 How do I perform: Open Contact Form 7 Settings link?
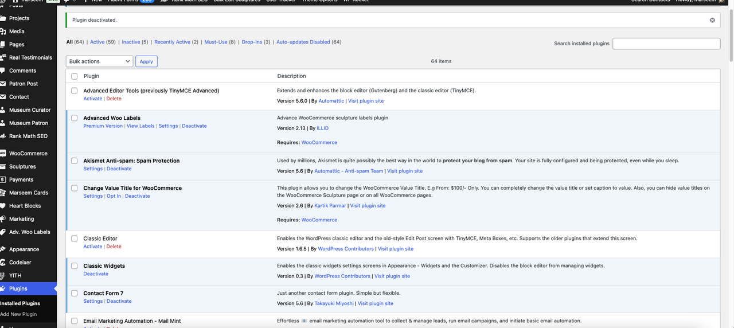pyautogui.click(x=93, y=301)
